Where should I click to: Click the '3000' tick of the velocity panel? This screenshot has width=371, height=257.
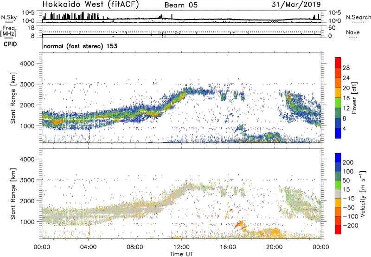pos(27,180)
